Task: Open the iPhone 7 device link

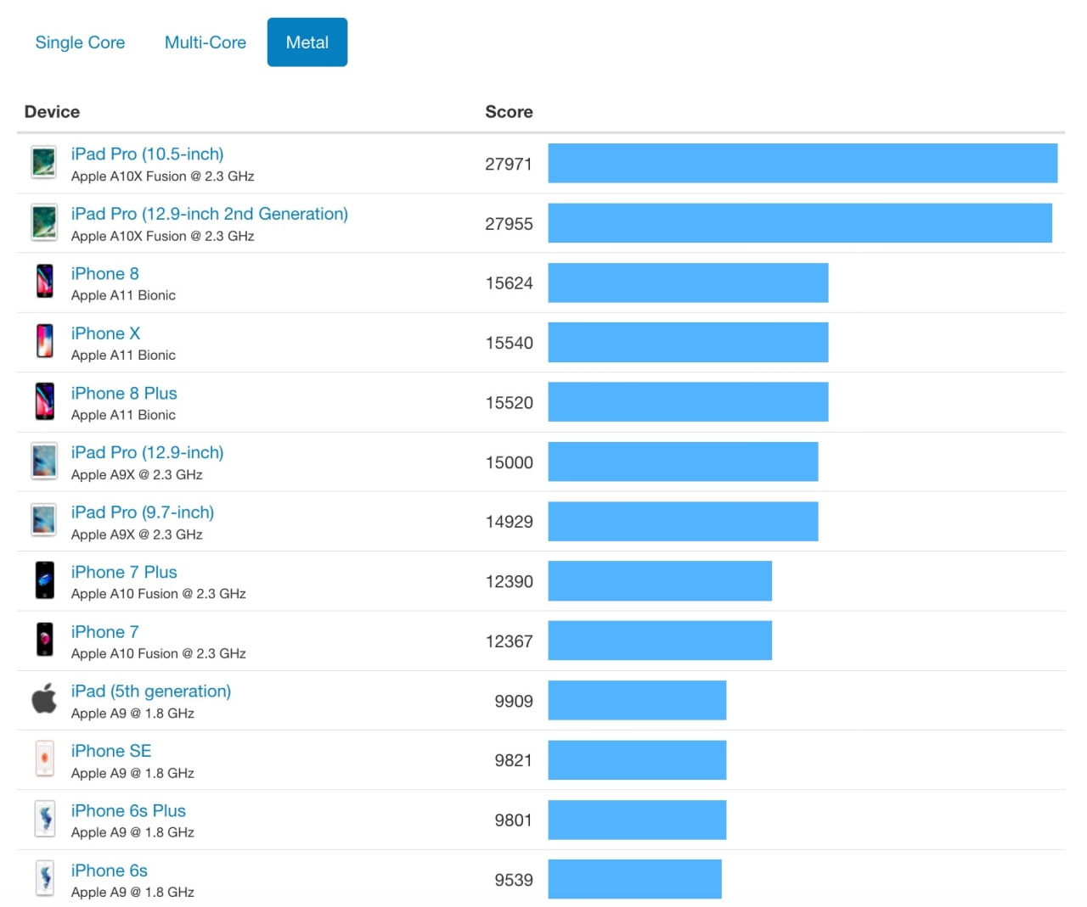Action: point(104,631)
